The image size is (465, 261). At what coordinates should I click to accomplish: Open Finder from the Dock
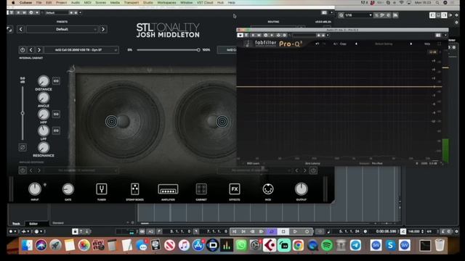tap(27, 245)
